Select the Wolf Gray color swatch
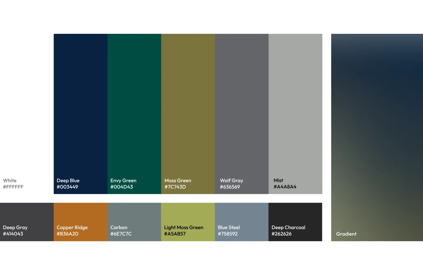Viewport: 423px width, 275px height. pos(242,106)
